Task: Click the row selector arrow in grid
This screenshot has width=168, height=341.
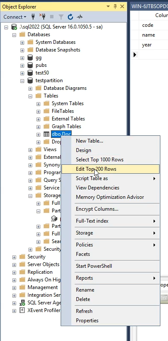Action: 134,54
